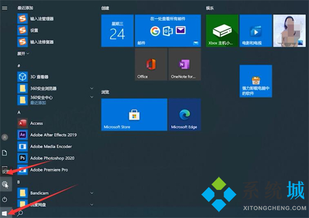Click the Windows Start button
309x218 pixels.
click(4, 214)
